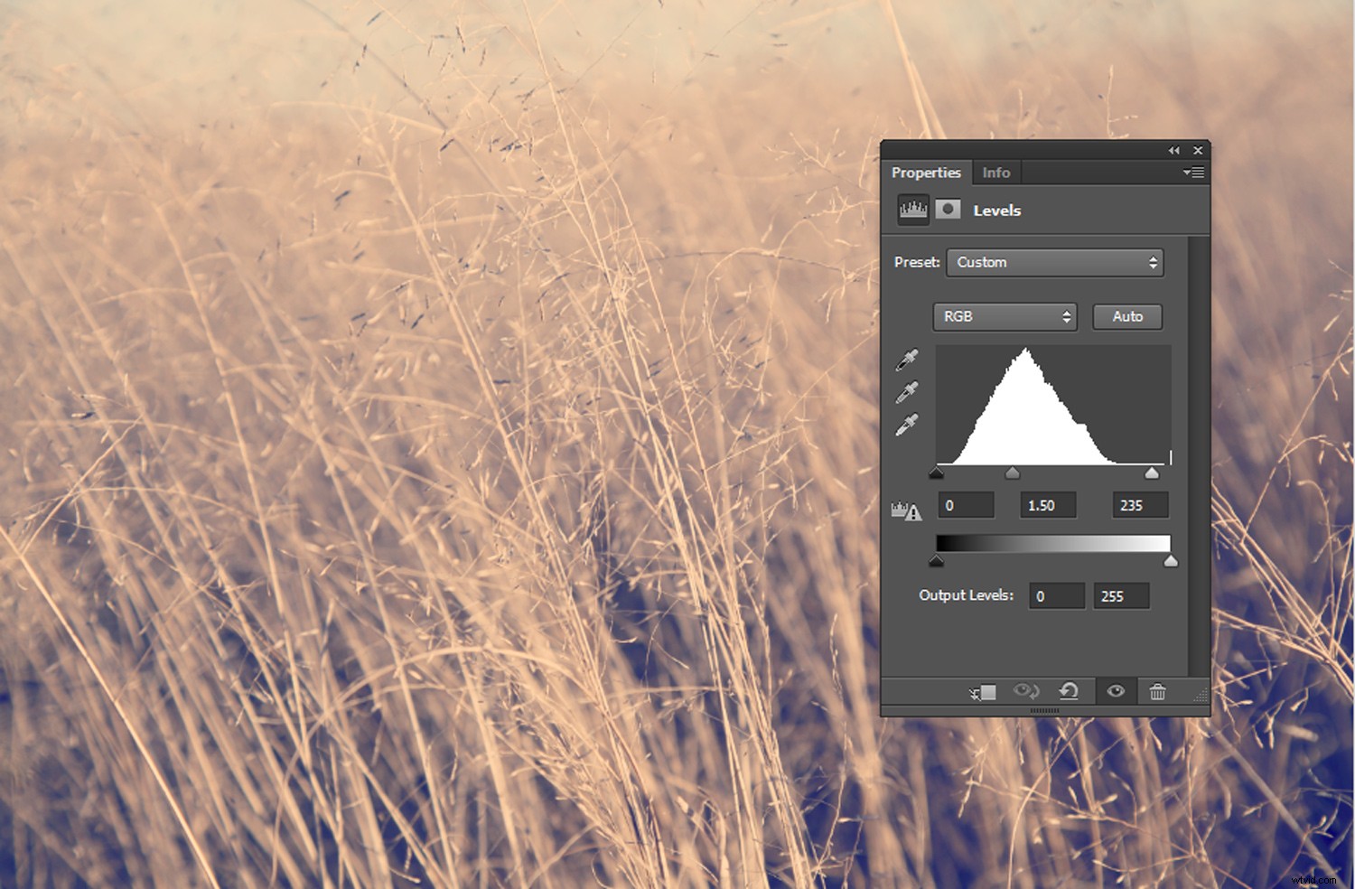
Task: Delete the Levels adjustment layer
Action: pyautogui.click(x=1157, y=691)
